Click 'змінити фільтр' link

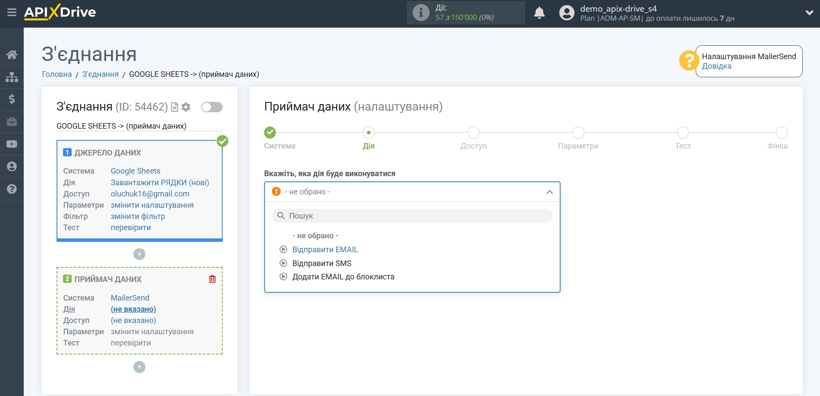(138, 216)
